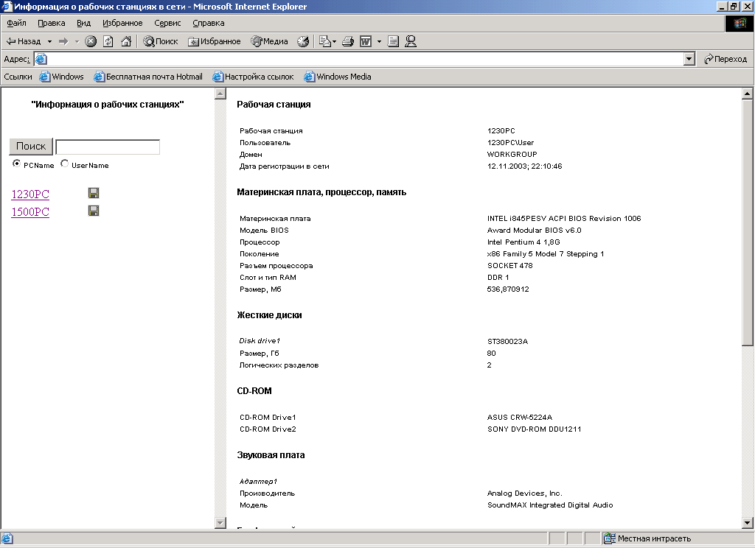Click the Forward arrow icon
The image size is (755, 548).
(x=63, y=41)
